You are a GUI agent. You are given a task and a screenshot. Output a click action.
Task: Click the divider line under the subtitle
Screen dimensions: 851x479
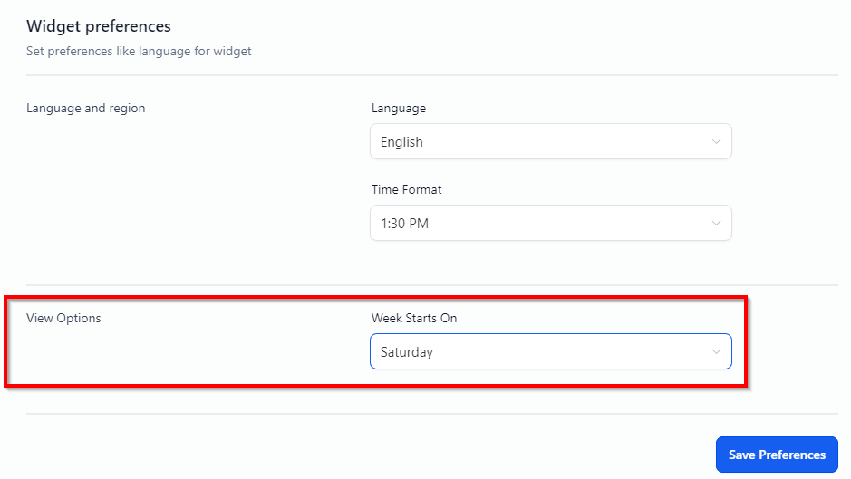click(432, 75)
